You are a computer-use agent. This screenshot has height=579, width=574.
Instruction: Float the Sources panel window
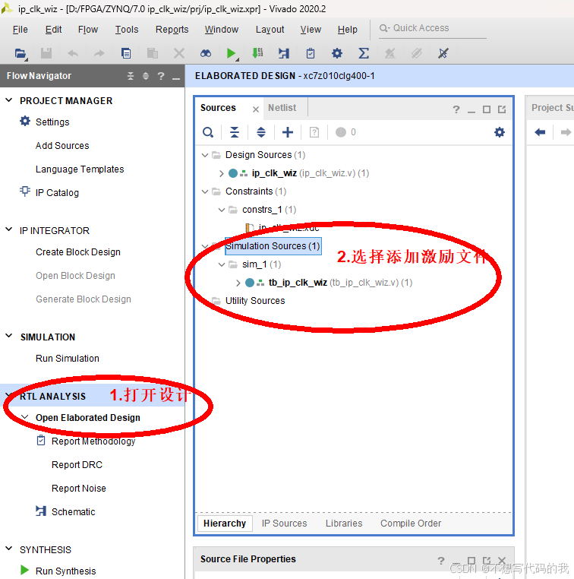502,109
